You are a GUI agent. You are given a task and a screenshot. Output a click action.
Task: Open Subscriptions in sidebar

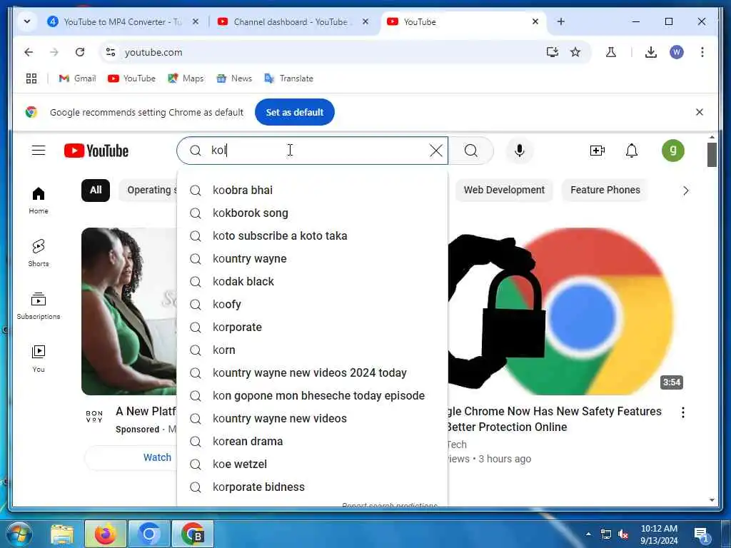[39, 305]
